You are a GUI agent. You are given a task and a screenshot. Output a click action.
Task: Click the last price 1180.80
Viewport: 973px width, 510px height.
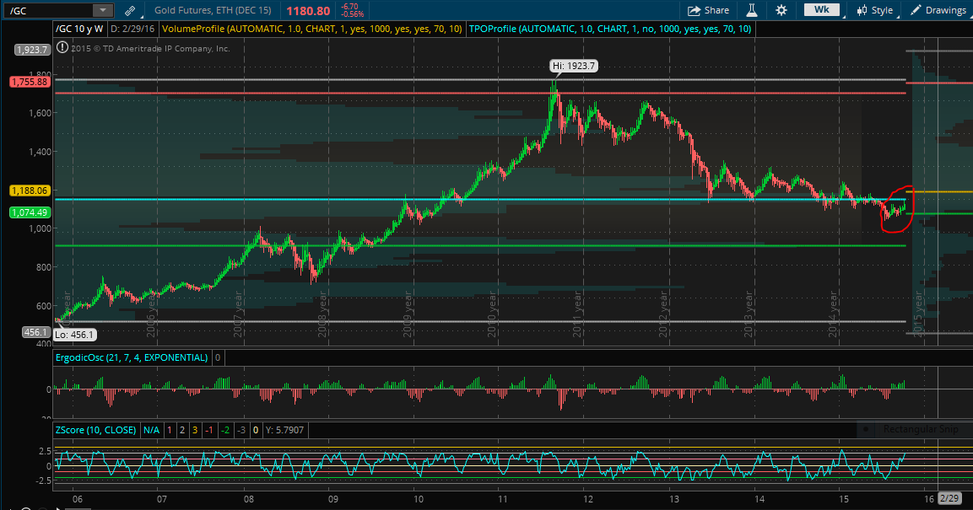click(x=308, y=10)
